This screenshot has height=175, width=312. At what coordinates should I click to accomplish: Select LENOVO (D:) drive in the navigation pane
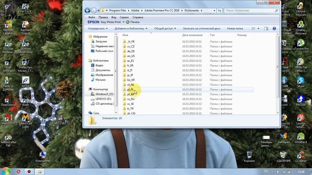pyautogui.click(x=103, y=99)
